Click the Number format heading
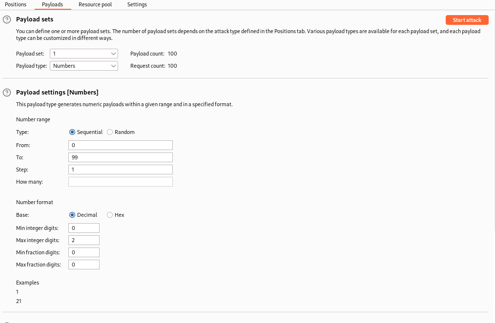This screenshot has width=495, height=323. click(x=35, y=202)
